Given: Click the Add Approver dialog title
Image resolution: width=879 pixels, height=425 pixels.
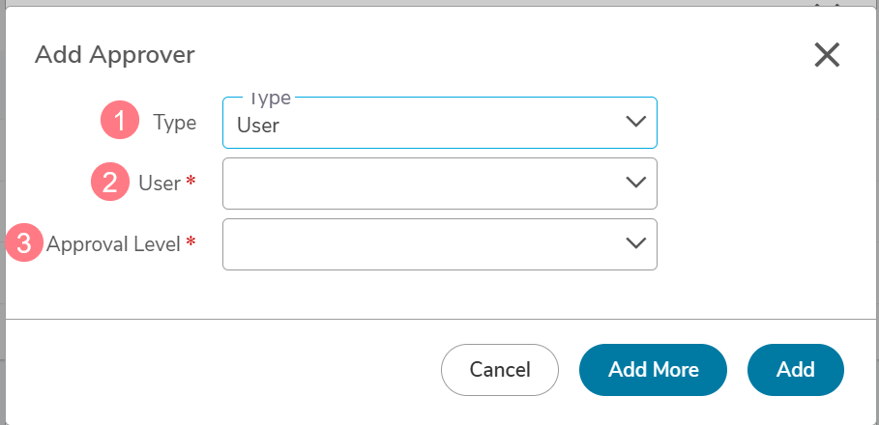Looking at the screenshot, I should tap(115, 55).
